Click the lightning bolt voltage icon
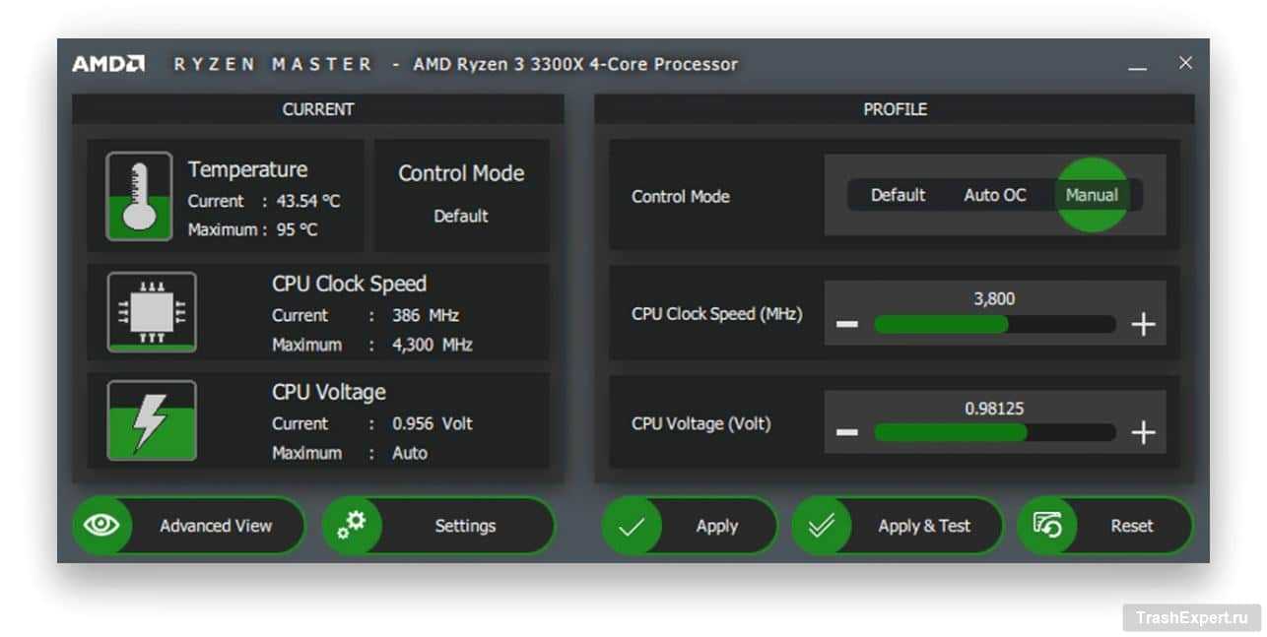This screenshot has width=1267, height=637. point(151,420)
